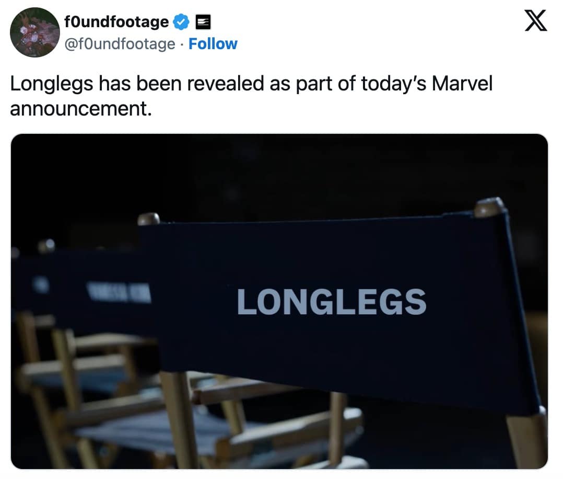563x479 pixels.
Task: Click the word "Marvel" in the tweet
Action: [x=462, y=84]
